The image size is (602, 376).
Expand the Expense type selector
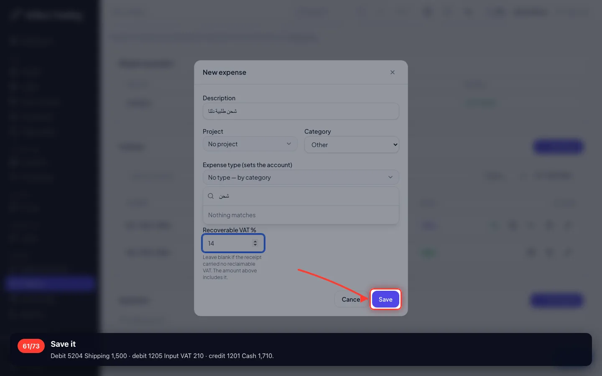pos(301,177)
